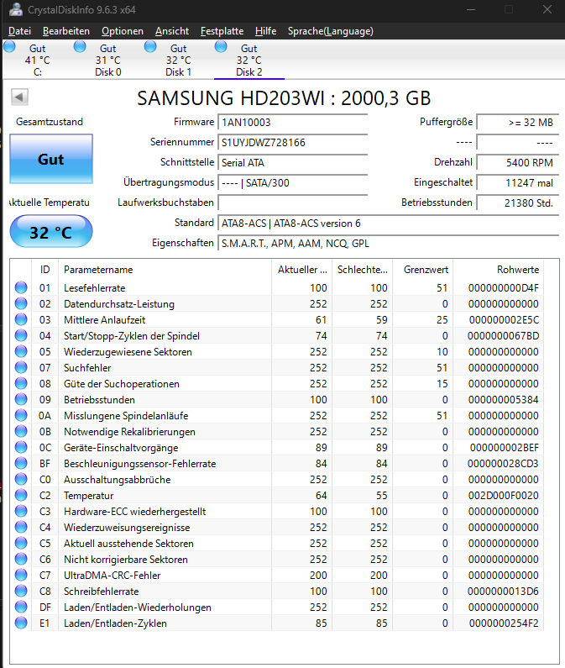Image resolution: width=565 pixels, height=668 pixels.
Task: Open the Optionen menu
Action: [x=123, y=31]
